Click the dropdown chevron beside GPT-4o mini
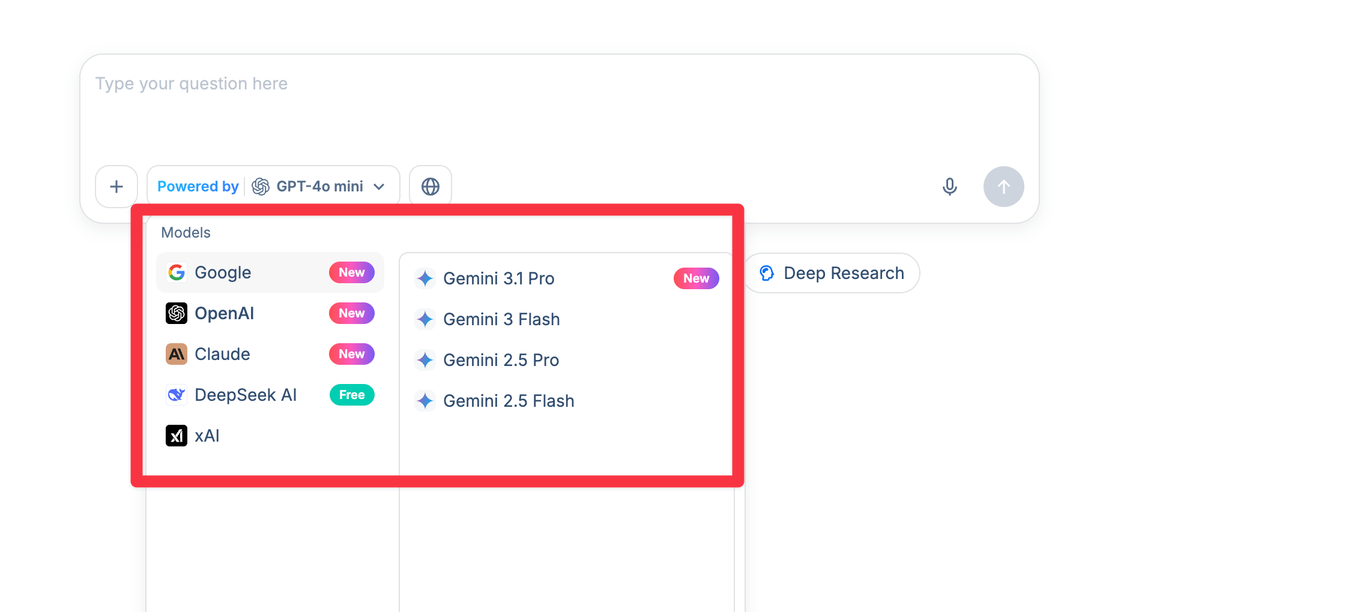 point(379,187)
